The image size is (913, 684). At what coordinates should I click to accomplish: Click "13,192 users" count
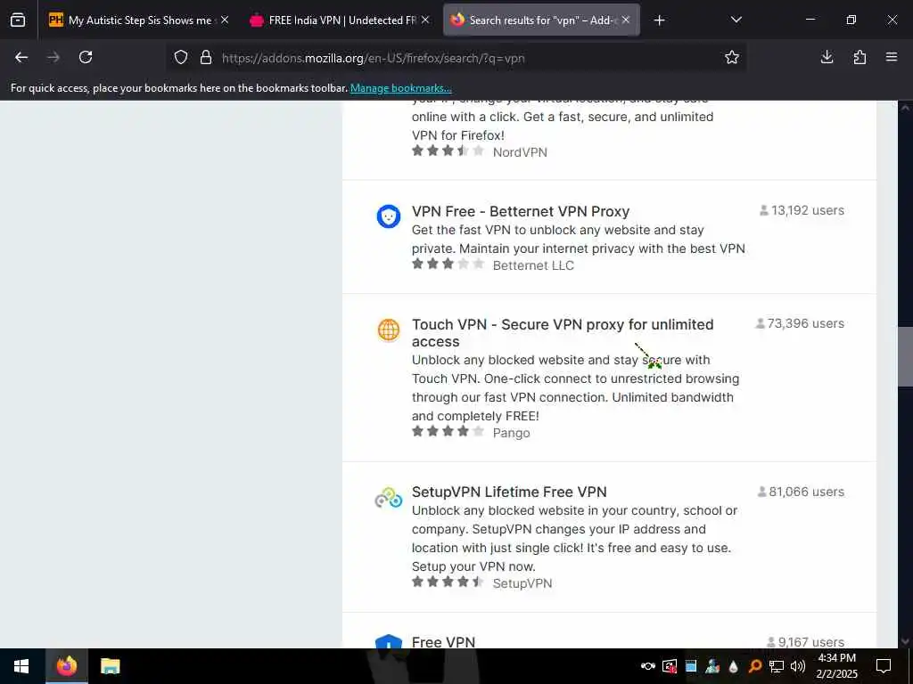[x=802, y=210]
